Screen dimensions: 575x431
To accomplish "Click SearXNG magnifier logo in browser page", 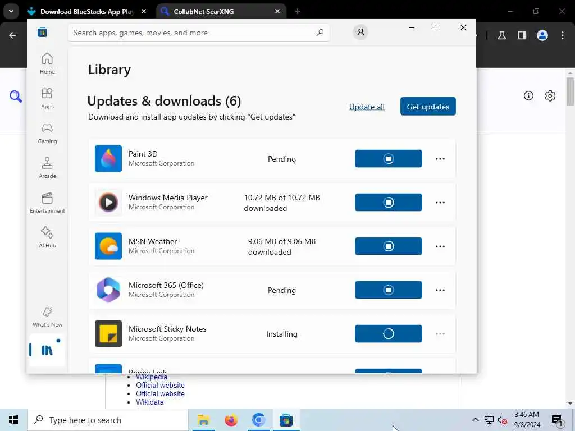I will pyautogui.click(x=16, y=97).
